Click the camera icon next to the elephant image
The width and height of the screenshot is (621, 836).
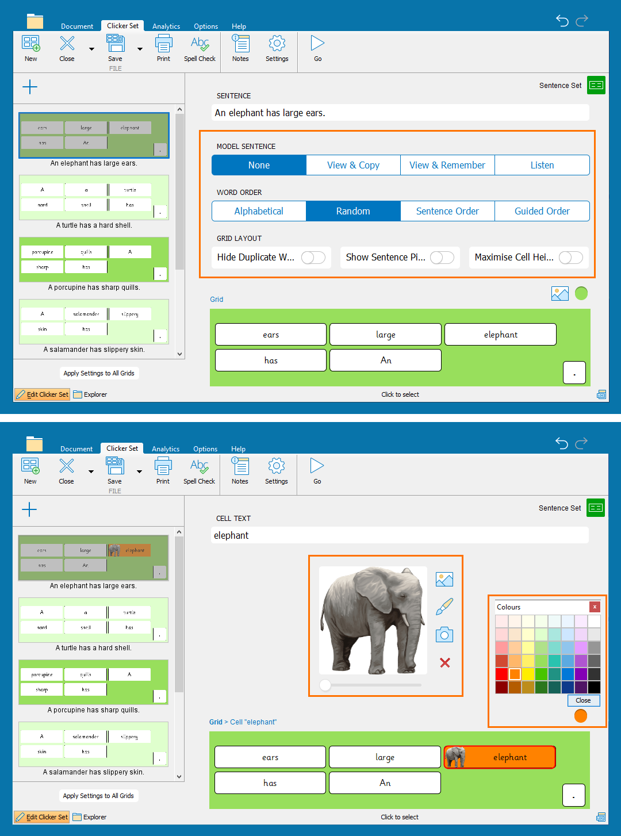click(444, 635)
